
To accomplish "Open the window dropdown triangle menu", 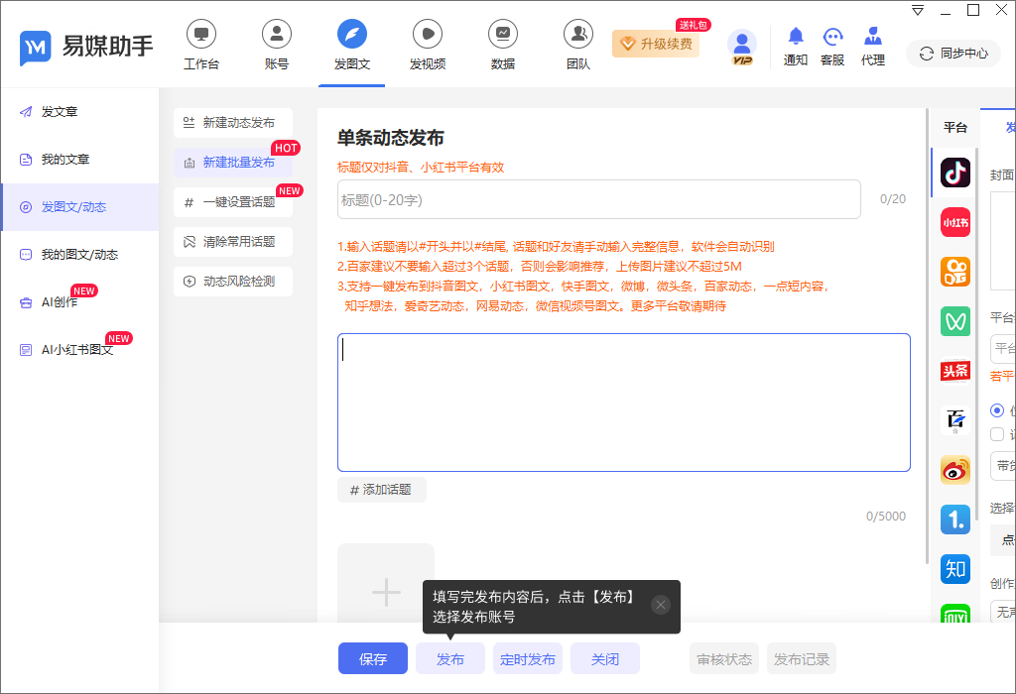I will tap(918, 10).
